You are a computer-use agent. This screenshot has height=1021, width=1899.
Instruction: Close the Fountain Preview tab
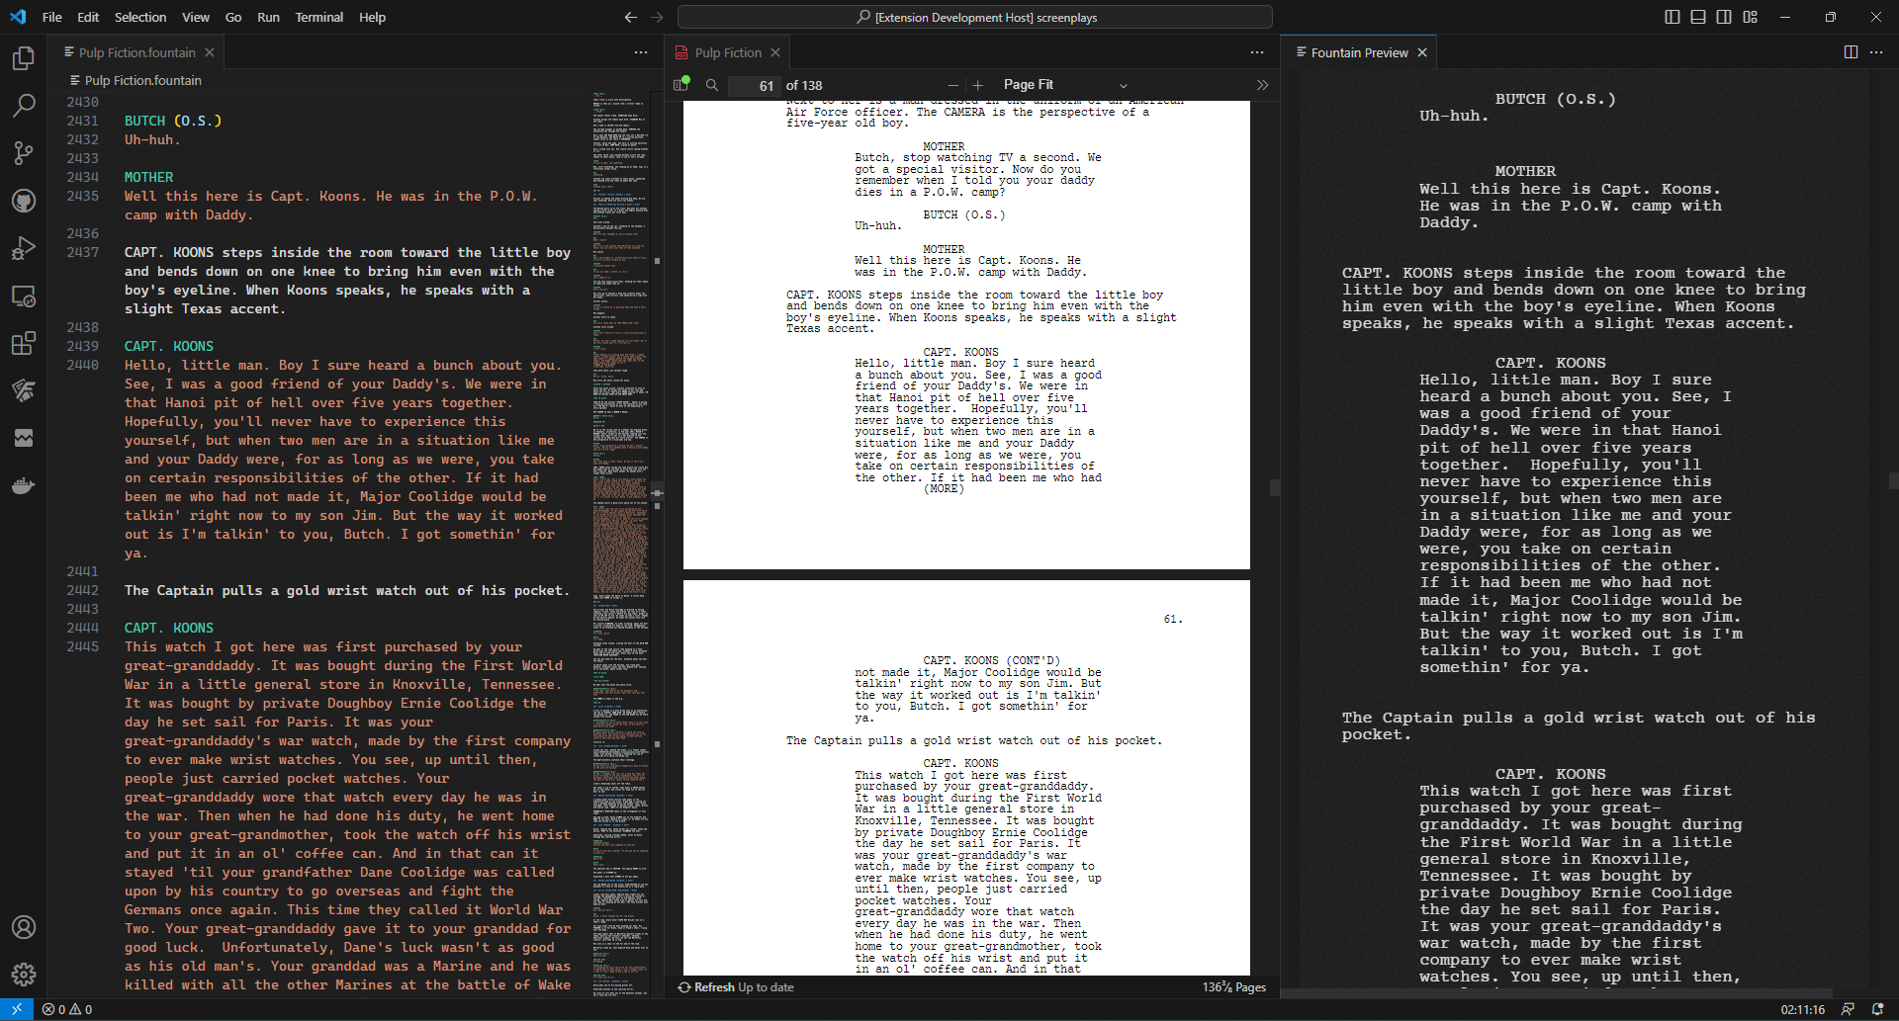[1422, 52]
